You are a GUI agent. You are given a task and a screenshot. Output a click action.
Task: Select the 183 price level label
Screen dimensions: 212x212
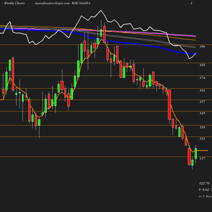click(202, 65)
